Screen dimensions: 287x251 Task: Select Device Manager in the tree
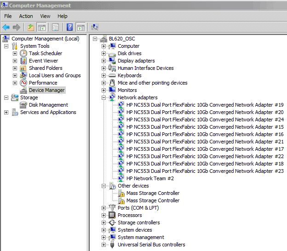[46, 90]
